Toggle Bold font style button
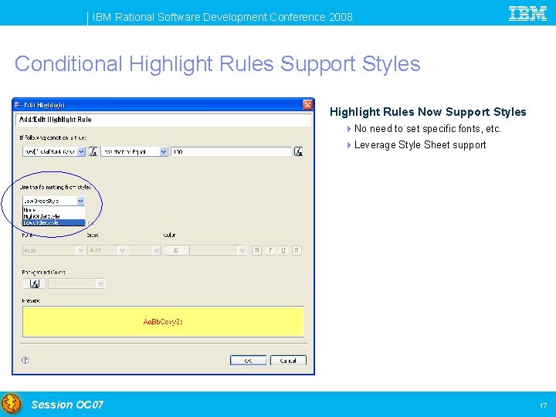Screen dimensions: 556x417 tap(256, 250)
